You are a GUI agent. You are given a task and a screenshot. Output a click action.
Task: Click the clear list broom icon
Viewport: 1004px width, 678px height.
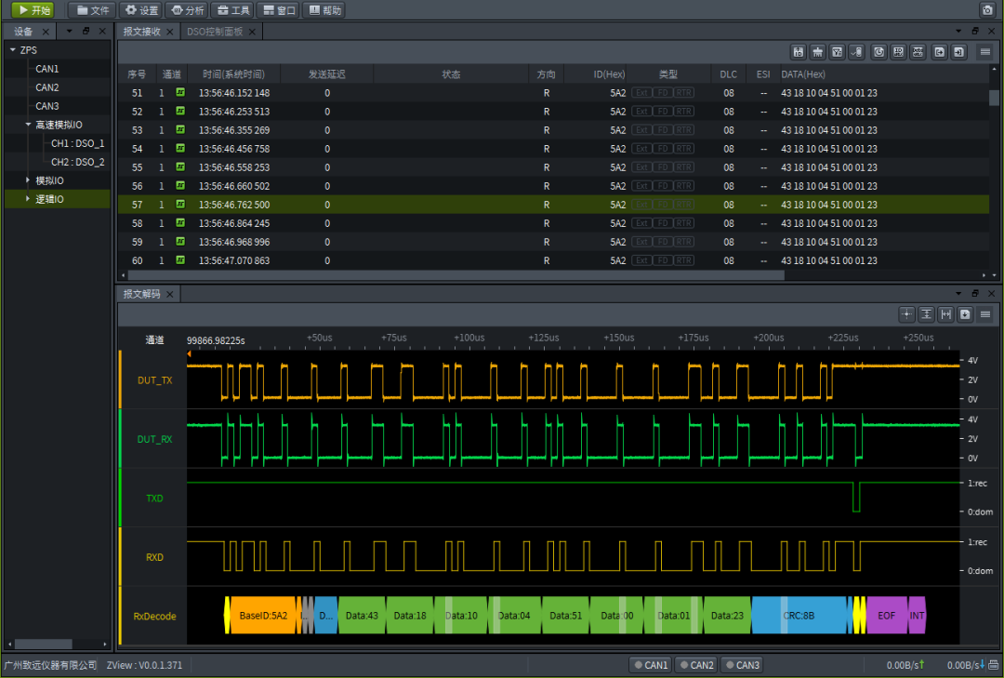818,52
